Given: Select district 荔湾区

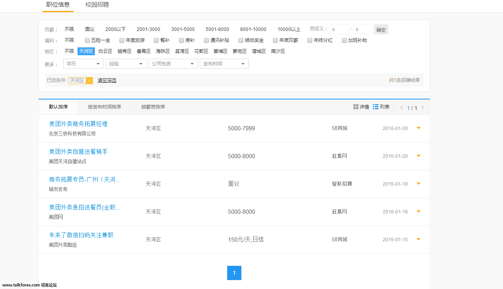Looking at the screenshot, I should tap(182, 51).
